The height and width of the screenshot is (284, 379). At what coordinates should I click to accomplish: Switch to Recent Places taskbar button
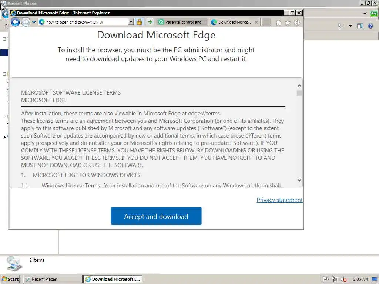[x=53, y=279]
